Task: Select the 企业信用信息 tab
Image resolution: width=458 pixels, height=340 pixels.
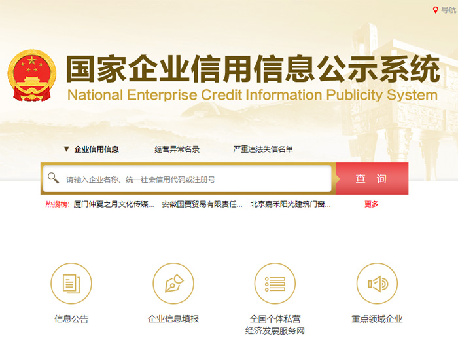Action: [x=96, y=149]
